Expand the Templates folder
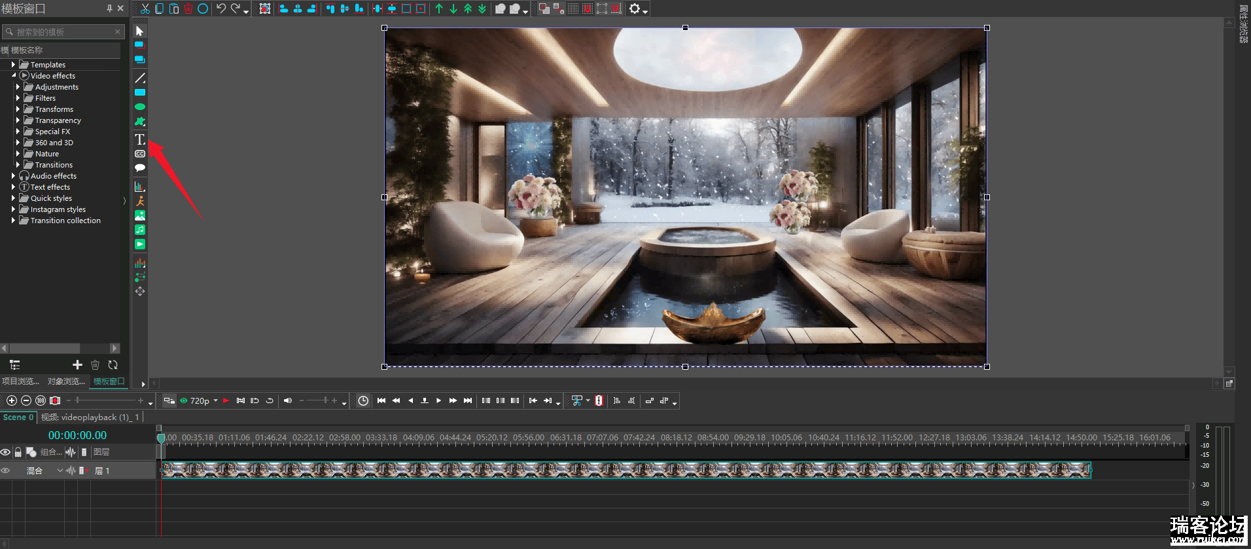Screen dimensions: 1251x549 tap(13, 65)
